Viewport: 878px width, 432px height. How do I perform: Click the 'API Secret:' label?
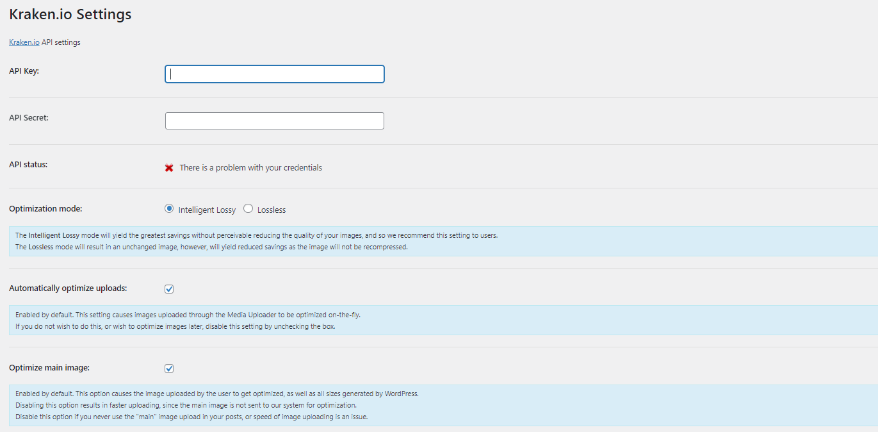(x=29, y=118)
